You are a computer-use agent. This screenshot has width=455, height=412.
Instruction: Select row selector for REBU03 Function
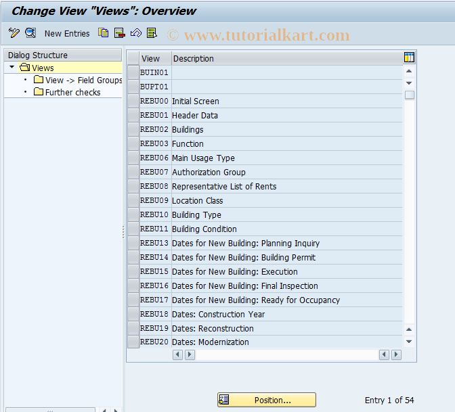[x=133, y=143]
